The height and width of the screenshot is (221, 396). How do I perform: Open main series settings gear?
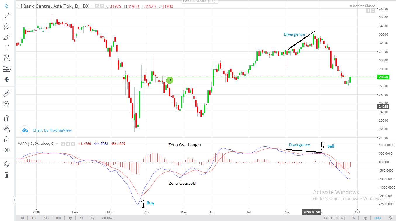coord(102,6)
